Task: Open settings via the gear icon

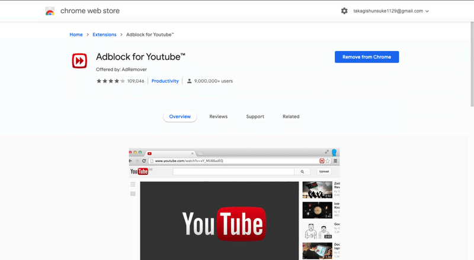Action: coord(344,11)
